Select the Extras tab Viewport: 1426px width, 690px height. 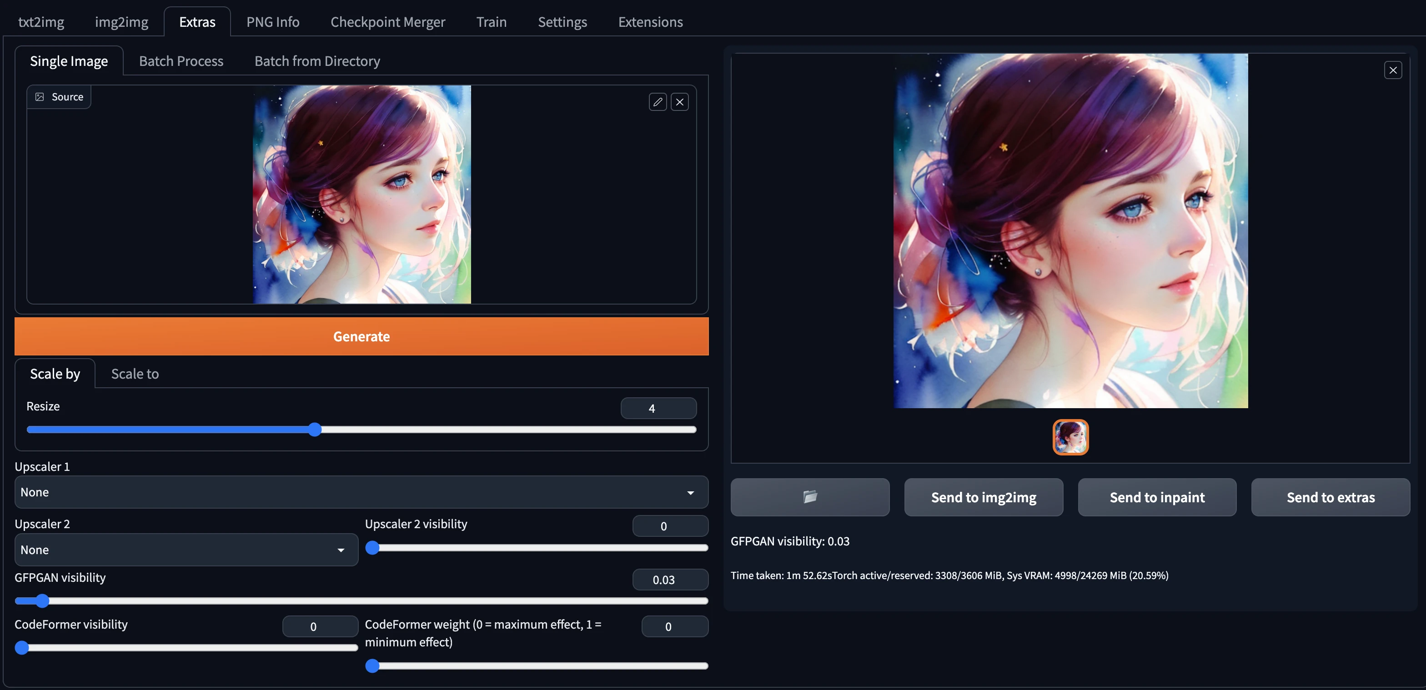(x=197, y=22)
